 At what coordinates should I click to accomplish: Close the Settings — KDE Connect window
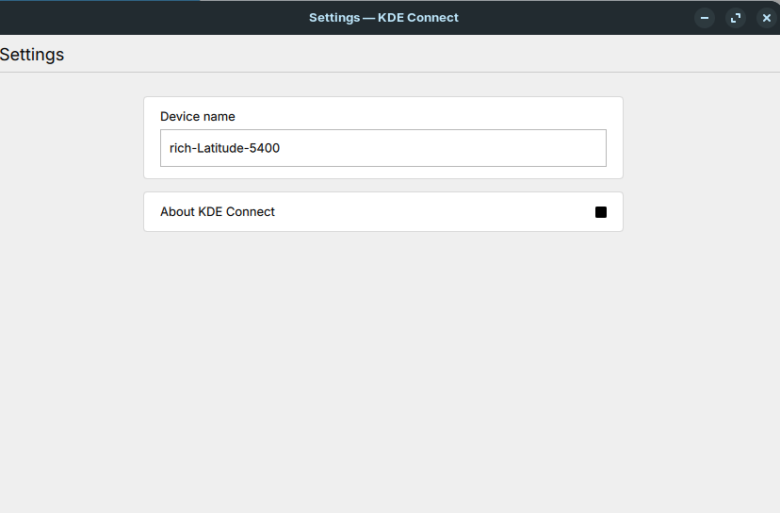(766, 18)
